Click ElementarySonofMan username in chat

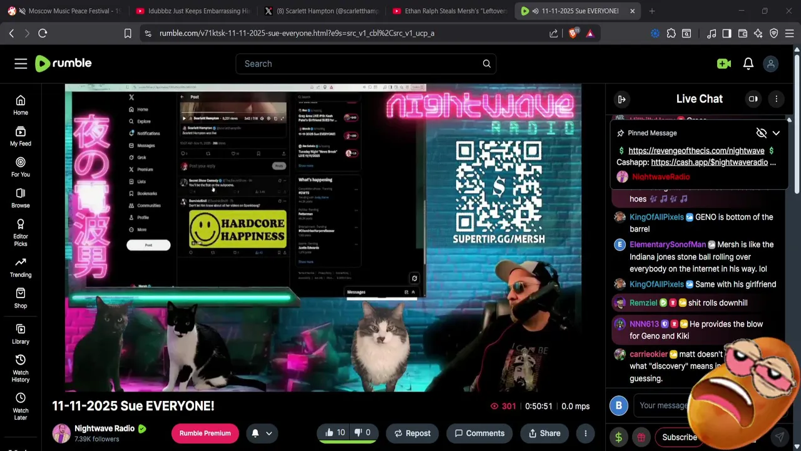coord(668,244)
